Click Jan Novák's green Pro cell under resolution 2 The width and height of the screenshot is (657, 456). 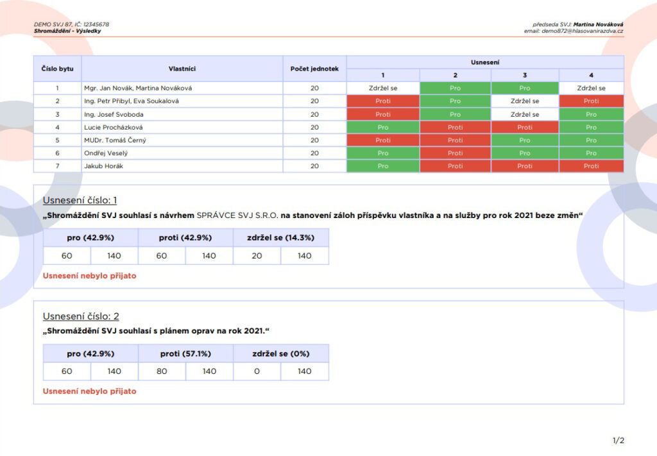[x=455, y=88]
